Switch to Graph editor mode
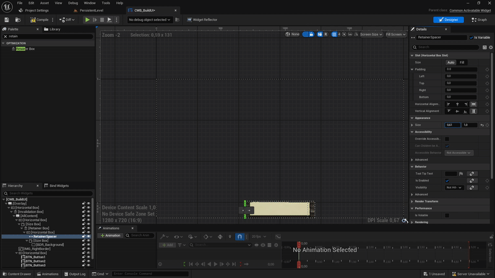Viewport: 495px width, 278px height. (x=478, y=20)
